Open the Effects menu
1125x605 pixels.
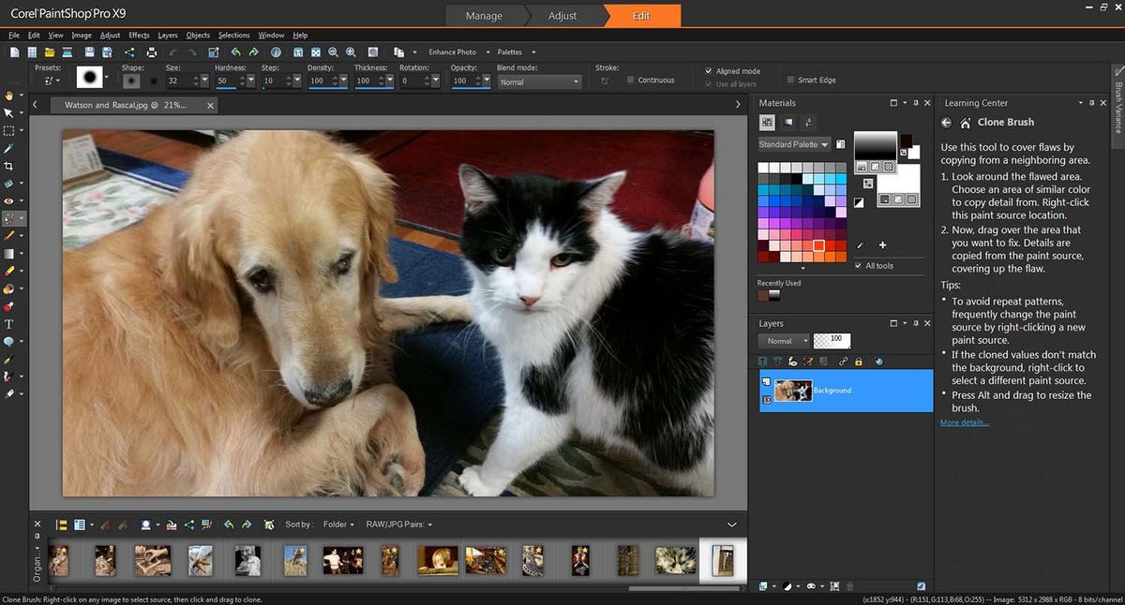(138, 35)
